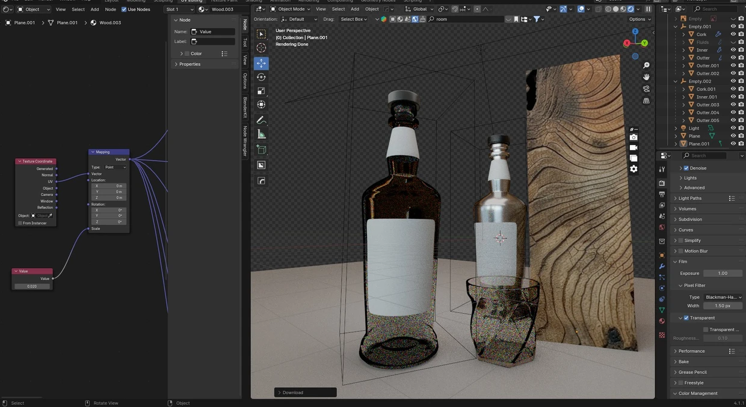Toggle Use Nodes checkbox
746x407 pixels.
tap(124, 9)
